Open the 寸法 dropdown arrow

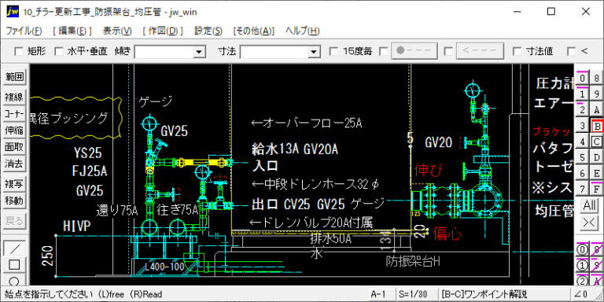click(314, 51)
